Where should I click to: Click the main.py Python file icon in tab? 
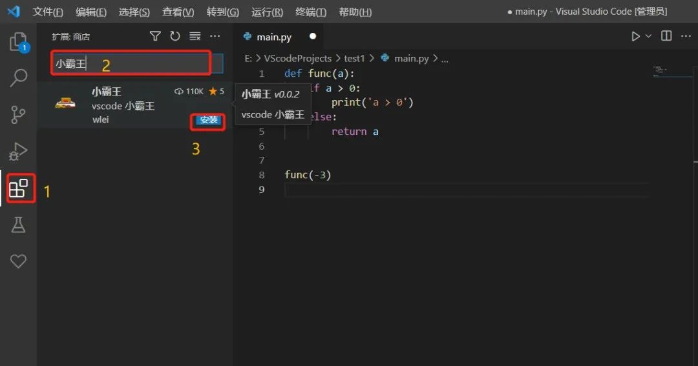[x=248, y=36]
